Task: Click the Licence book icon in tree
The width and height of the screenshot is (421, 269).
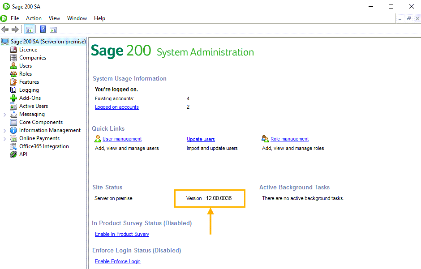Action: (x=13, y=50)
